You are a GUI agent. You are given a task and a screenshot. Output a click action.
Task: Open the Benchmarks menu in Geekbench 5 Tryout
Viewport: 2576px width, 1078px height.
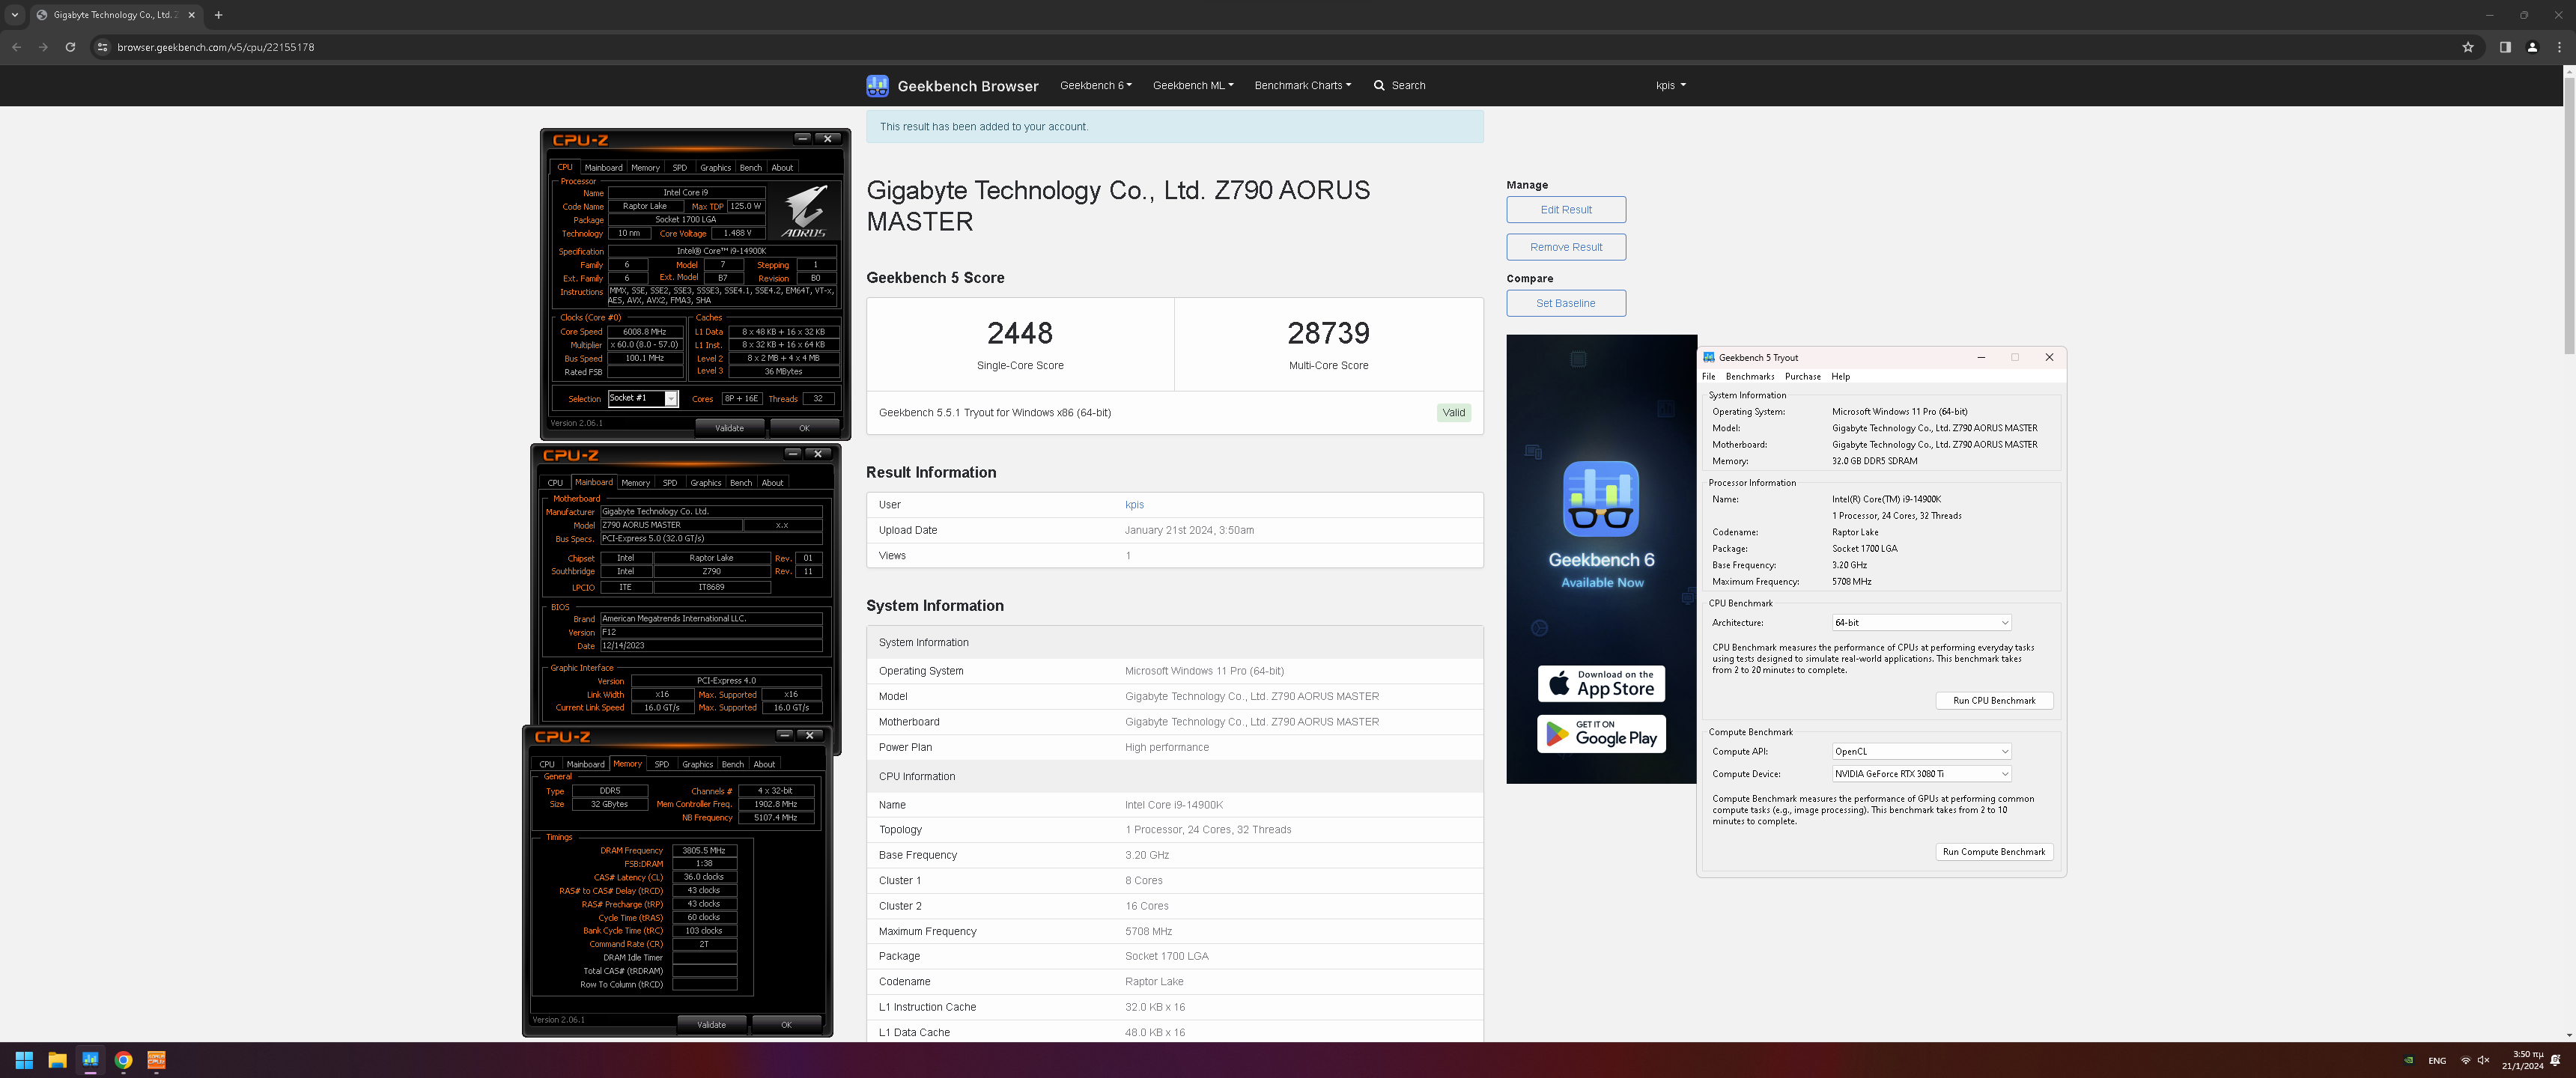[1750, 377]
